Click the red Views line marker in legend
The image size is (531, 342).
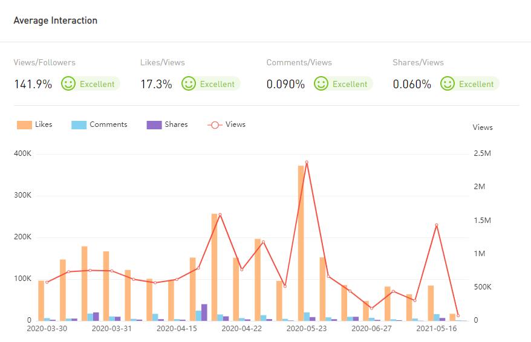click(x=215, y=124)
